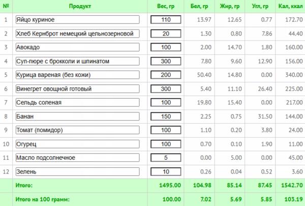Click the 'Огурец' product field
Viewport: 305px width, 206px height.
78,144
